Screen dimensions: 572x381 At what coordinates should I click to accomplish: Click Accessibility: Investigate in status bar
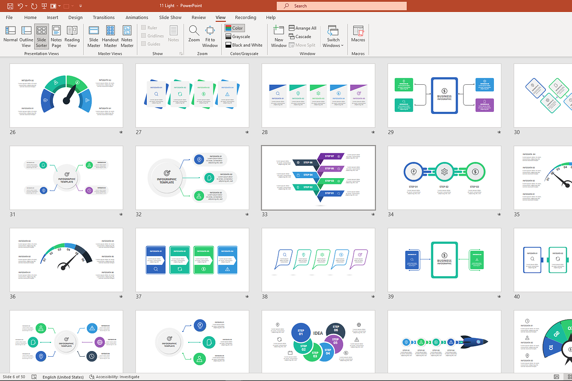point(114,377)
